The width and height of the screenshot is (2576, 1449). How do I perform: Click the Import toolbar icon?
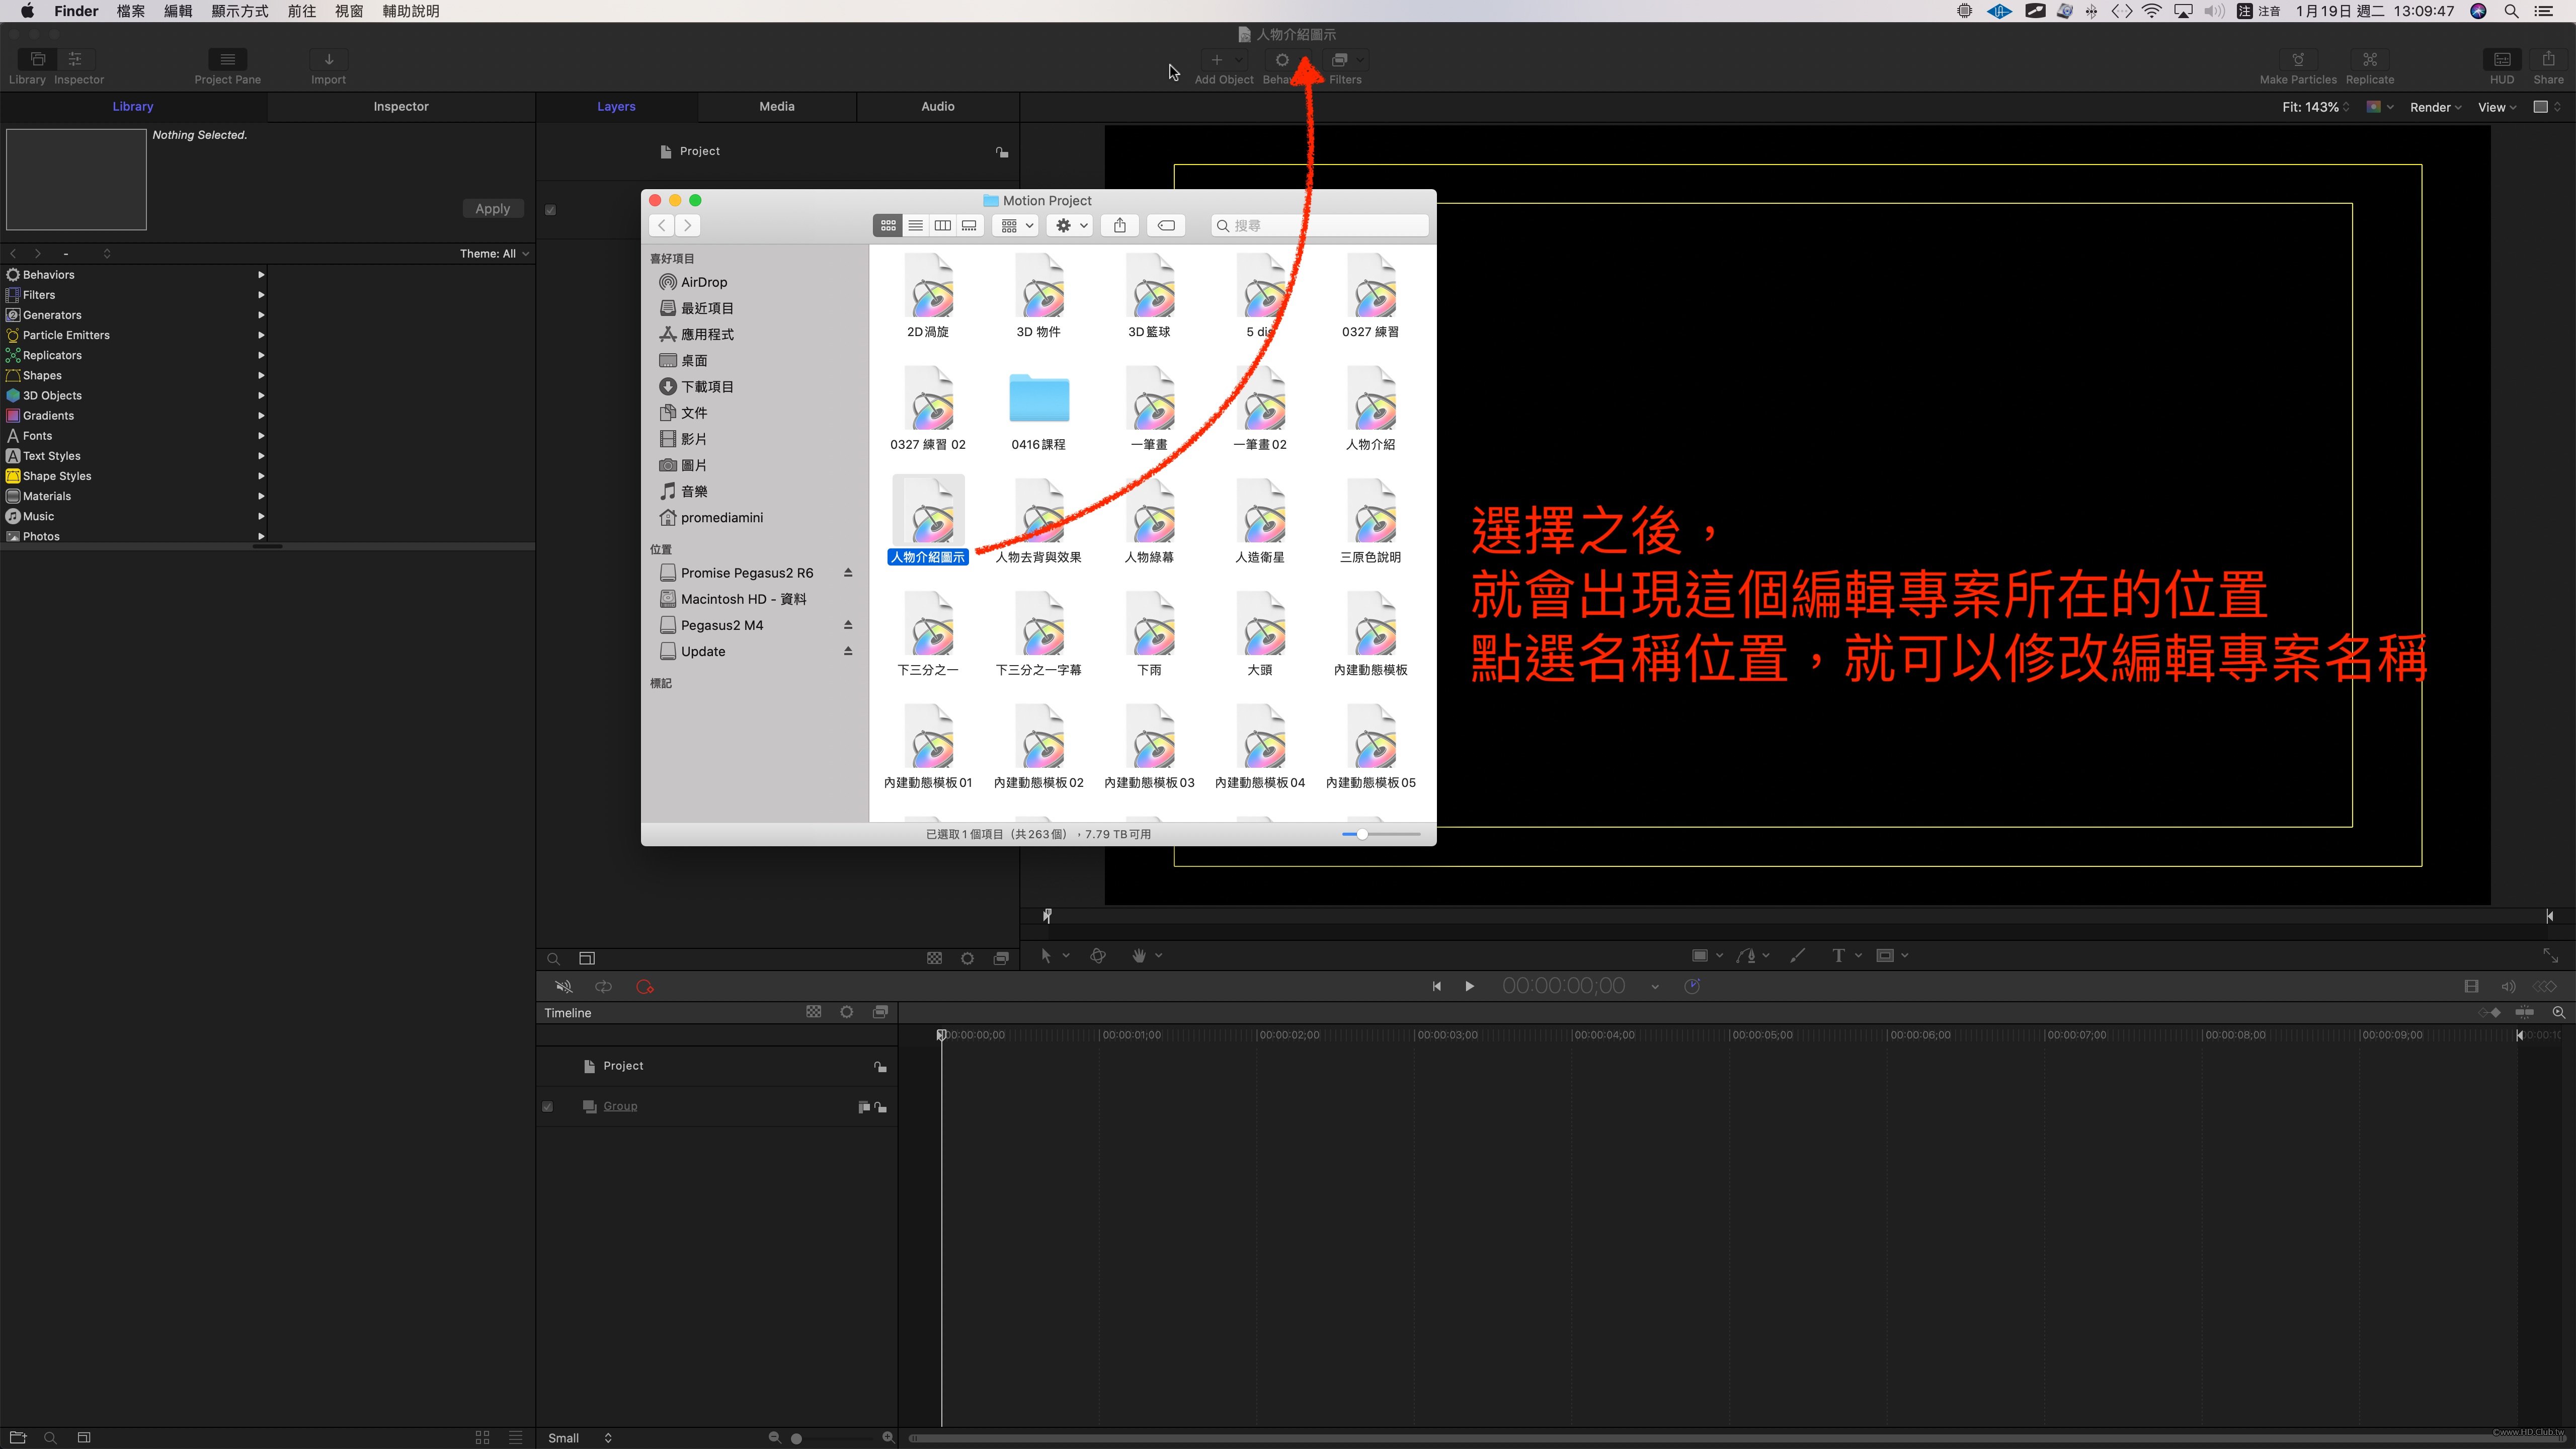click(328, 60)
